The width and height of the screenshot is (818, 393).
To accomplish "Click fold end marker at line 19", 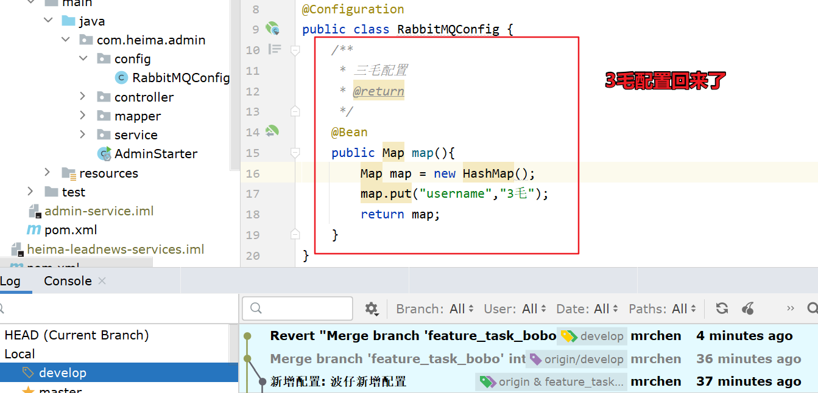I will (295, 234).
